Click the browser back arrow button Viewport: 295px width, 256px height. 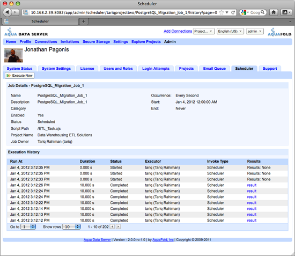(7, 12)
